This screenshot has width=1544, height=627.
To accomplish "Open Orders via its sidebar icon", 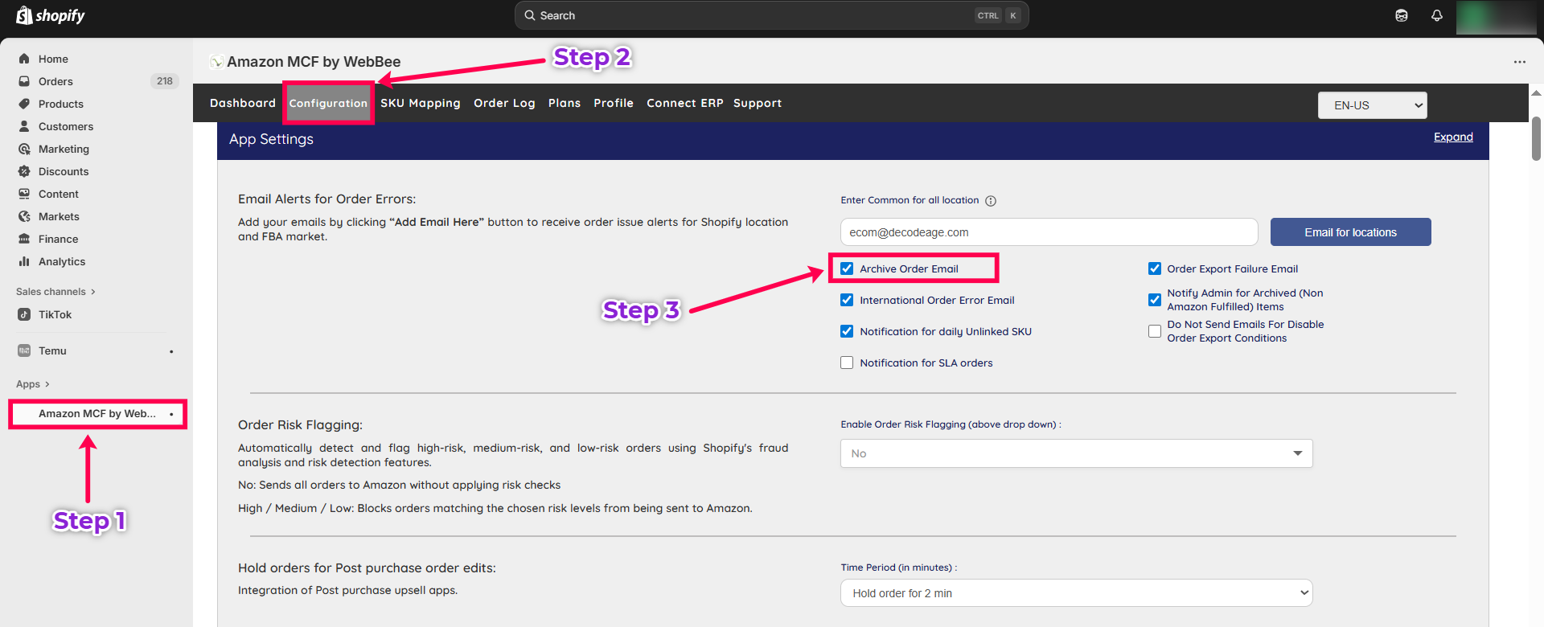I will (24, 81).
